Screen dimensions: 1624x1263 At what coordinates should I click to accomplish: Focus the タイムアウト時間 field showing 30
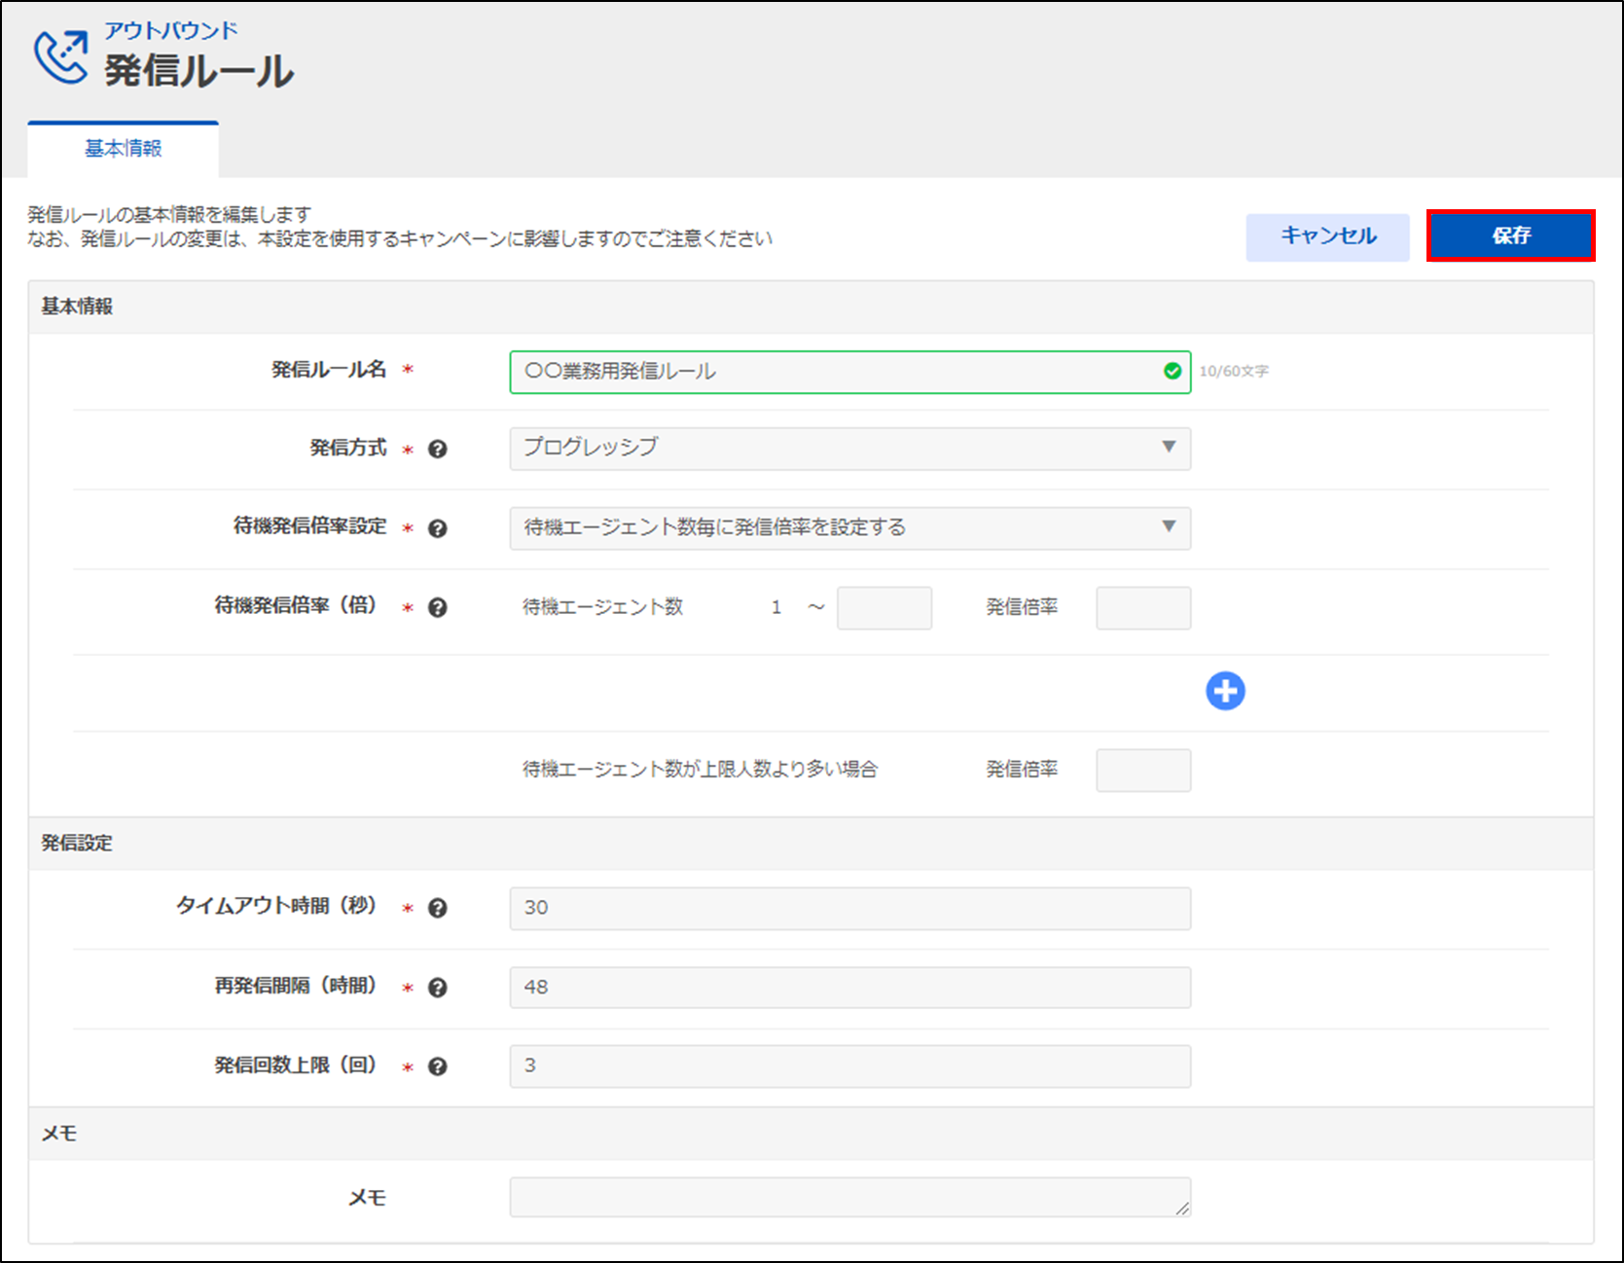click(849, 908)
